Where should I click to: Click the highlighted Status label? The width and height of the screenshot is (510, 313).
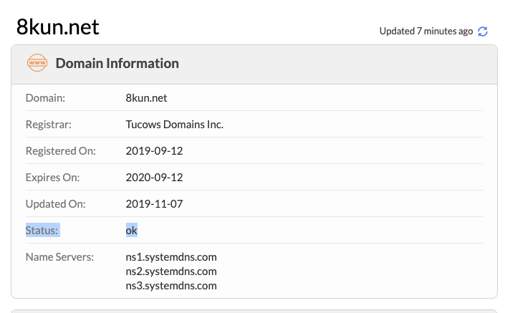[x=42, y=231]
